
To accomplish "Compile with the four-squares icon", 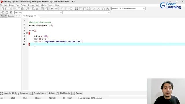I will click(77, 9).
